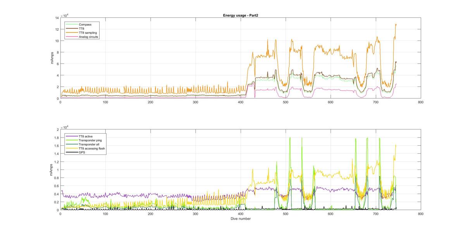The width and height of the screenshot is (465, 236).
Task: Select the purple TT8 active legend line sample
Action: click(72, 136)
